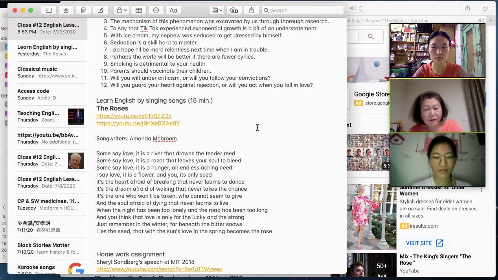This screenshot has height=280, width=498.
Task: Reload the Safari page
Action: pyautogui.click(x=361, y=8)
